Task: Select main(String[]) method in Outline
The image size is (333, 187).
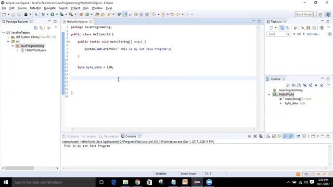Action: [x=294, y=99]
